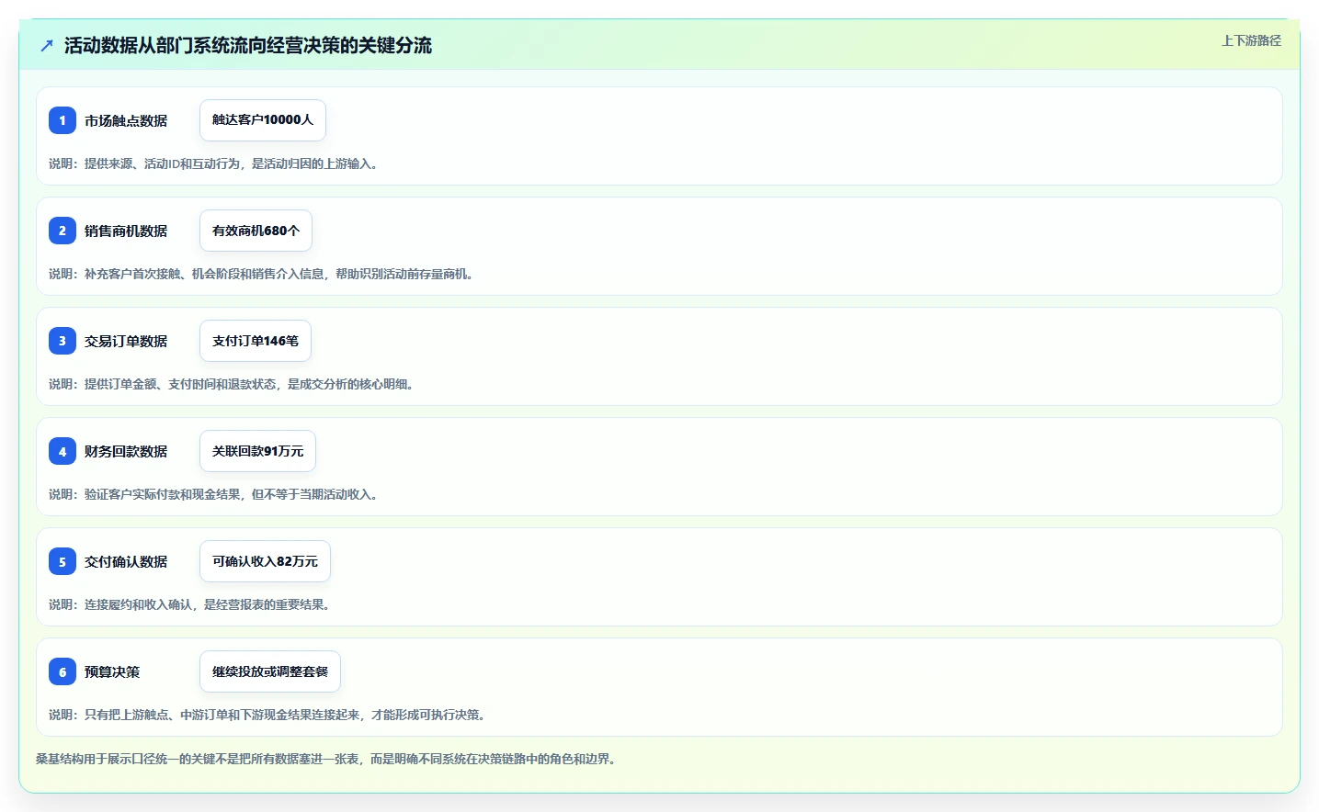Select step number 4 badge
Screen dimensions: 1319x812
click(x=63, y=451)
